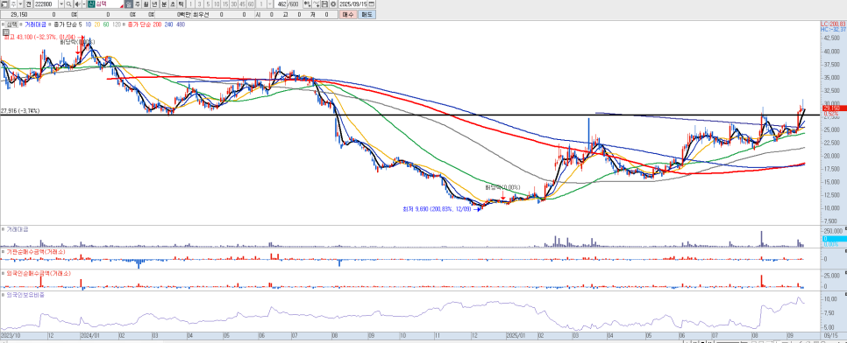Select the daily (일) period toggle

click(128, 3)
